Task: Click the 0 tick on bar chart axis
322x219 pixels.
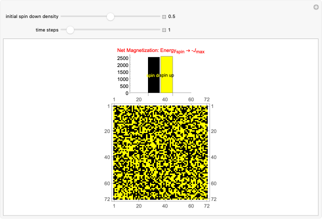Action: point(126,93)
